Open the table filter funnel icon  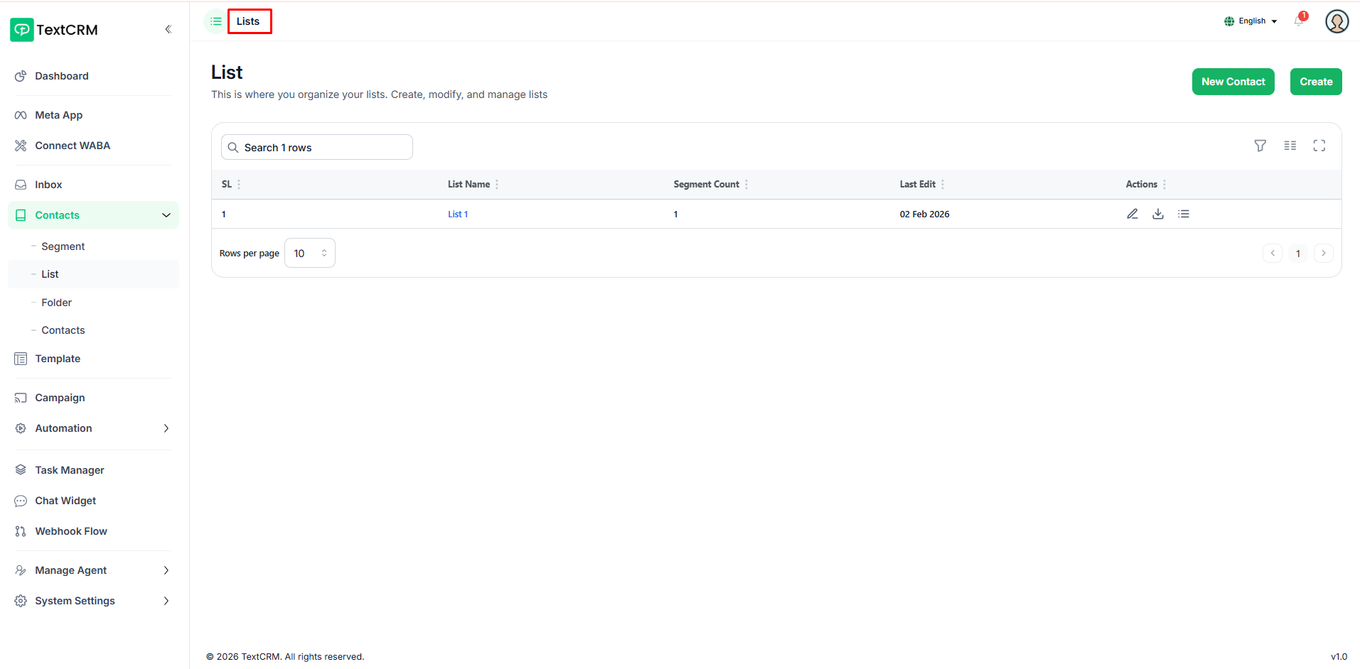(1260, 146)
